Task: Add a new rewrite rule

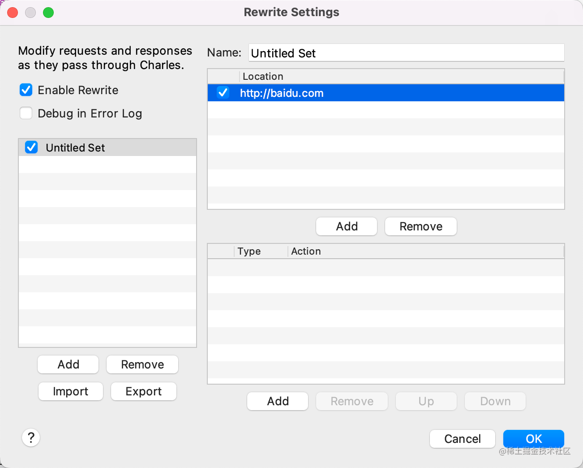Action: (x=278, y=401)
